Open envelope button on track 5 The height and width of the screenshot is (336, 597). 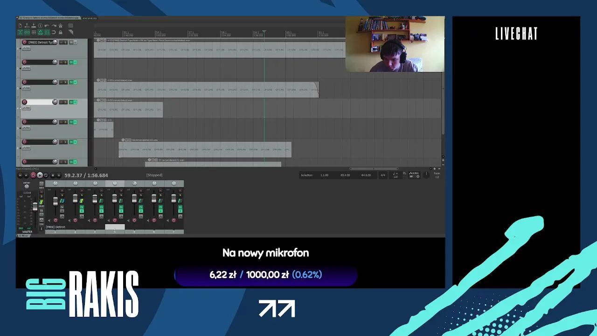pyautogui.click(x=27, y=128)
